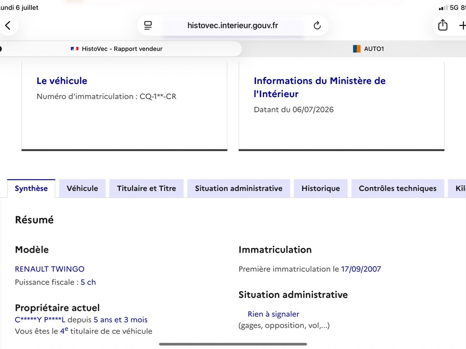Screen dimensions: 466x349
Task: Click the Rien à signaler status
Action: [x=273, y=314]
